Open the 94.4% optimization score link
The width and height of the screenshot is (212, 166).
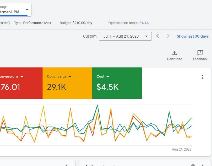click(x=144, y=23)
